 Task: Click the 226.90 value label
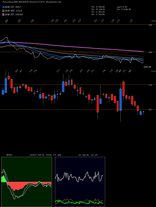tap(147, 67)
